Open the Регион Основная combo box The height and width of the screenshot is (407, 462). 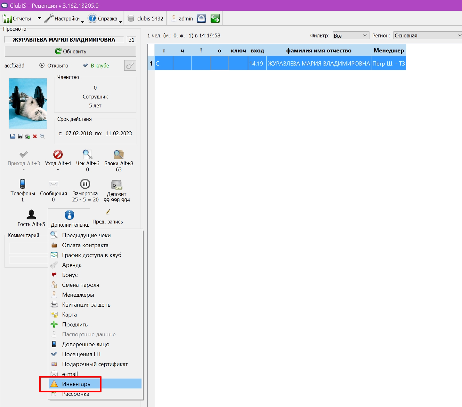[x=428, y=35]
